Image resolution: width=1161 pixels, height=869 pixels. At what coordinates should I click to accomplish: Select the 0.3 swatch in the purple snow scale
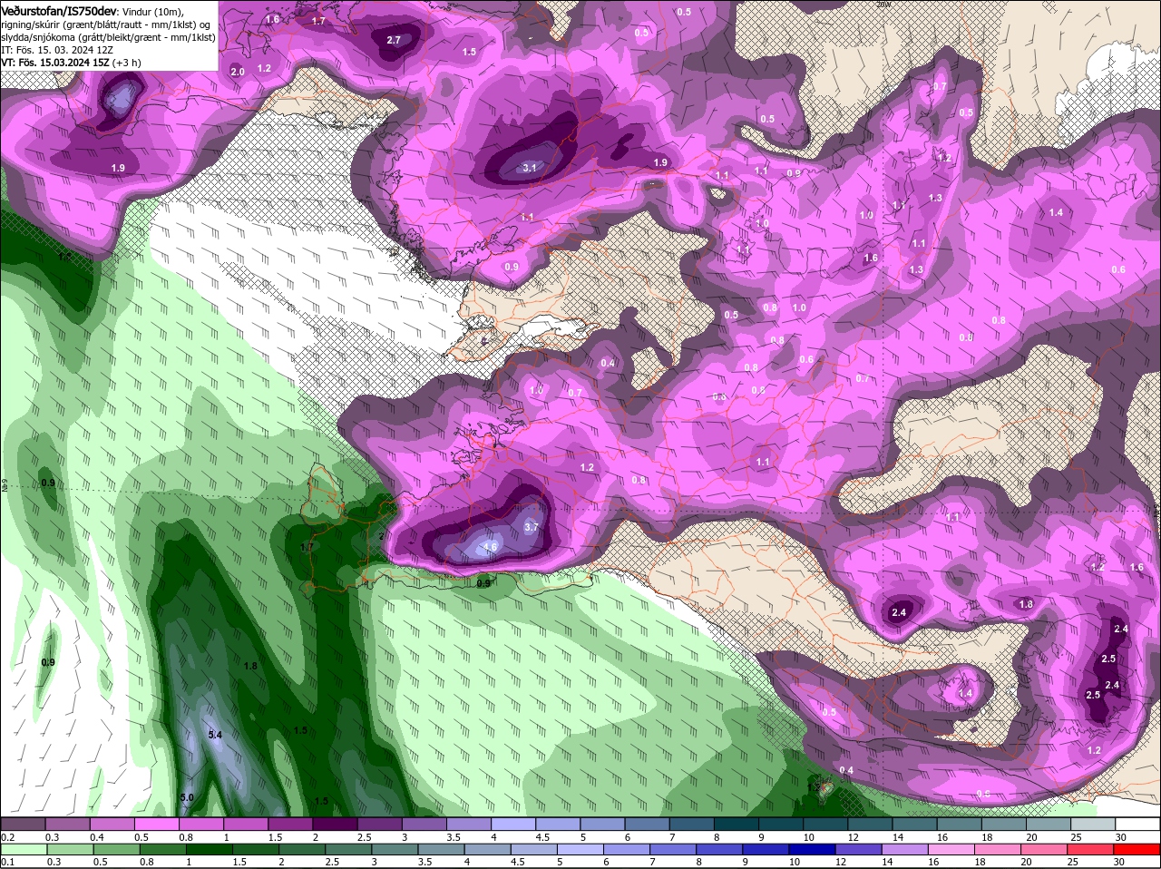[x=67, y=824]
